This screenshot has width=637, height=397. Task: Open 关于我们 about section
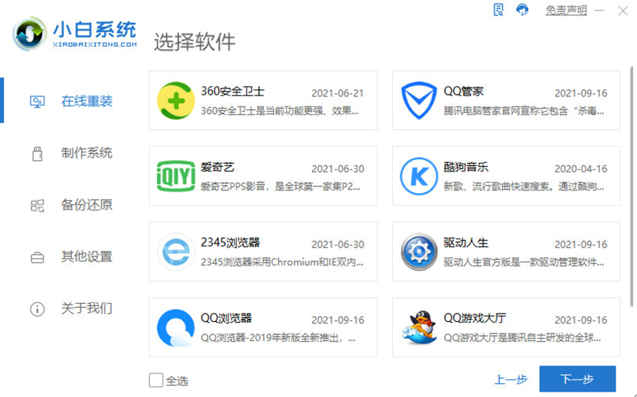point(71,308)
